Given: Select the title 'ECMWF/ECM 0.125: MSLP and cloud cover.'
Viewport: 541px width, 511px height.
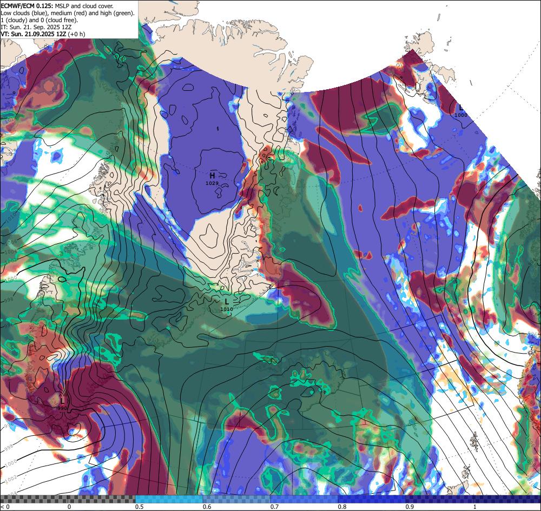Looking at the screenshot, I should pyautogui.click(x=57, y=6).
